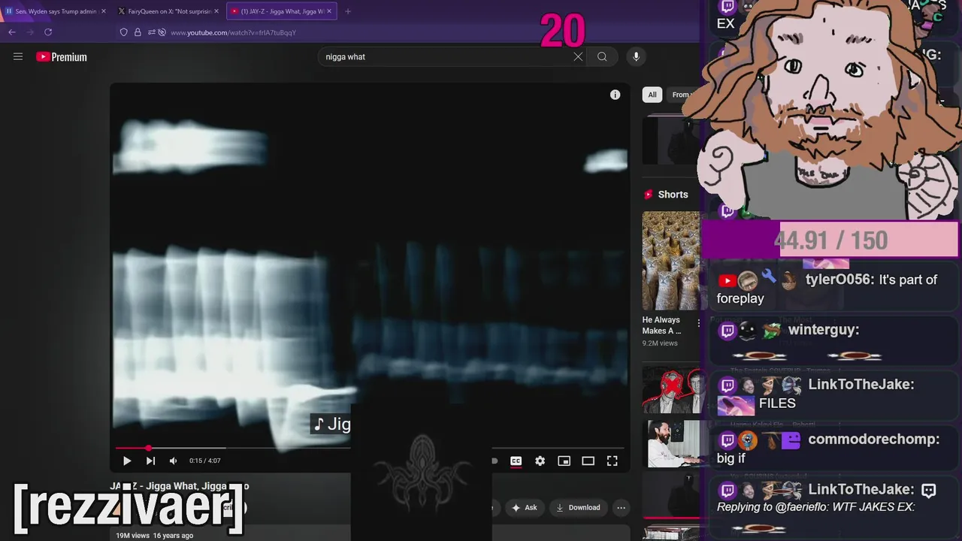Switch to FairyQueen on X tab
Viewport: 962px width, 541px height.
pos(169,11)
